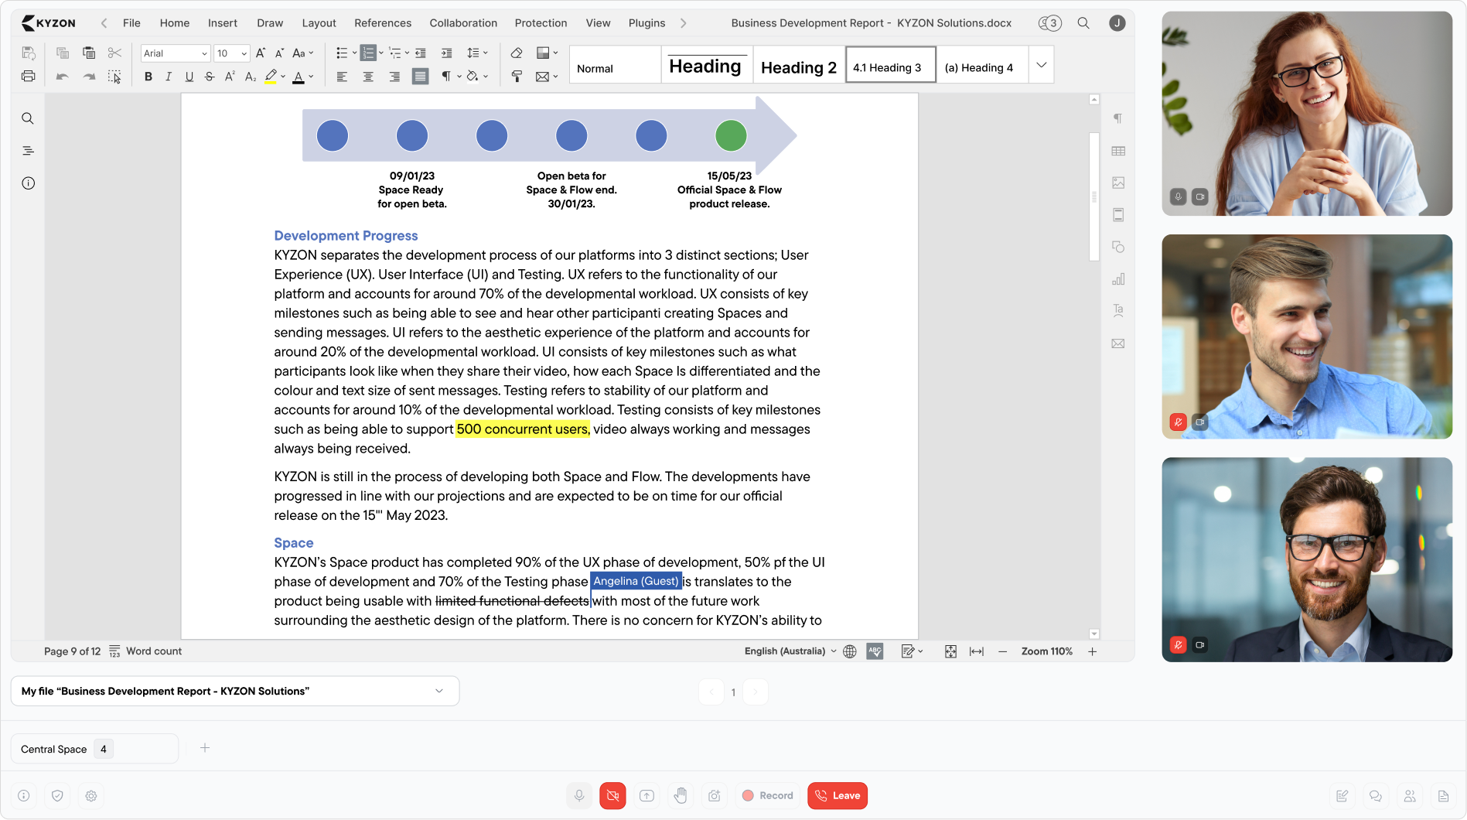Click the yellow highlight color button
The image size is (1467, 820).
pyautogui.click(x=271, y=77)
